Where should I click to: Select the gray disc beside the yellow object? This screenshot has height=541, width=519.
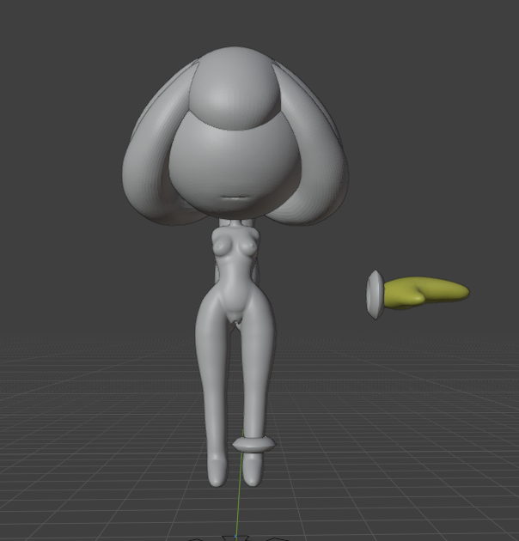(x=375, y=295)
